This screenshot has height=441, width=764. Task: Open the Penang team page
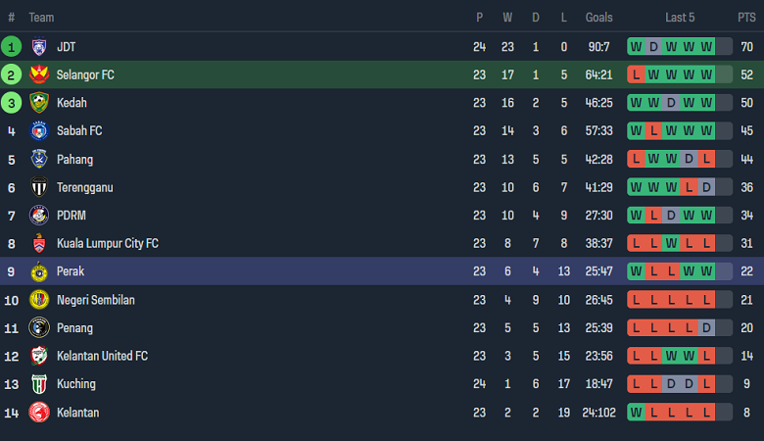coord(74,328)
